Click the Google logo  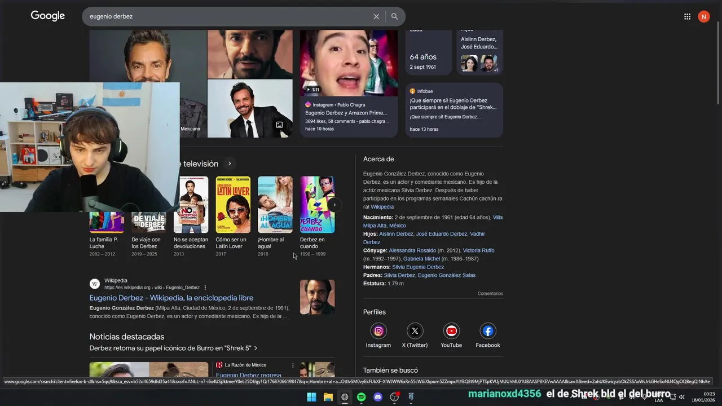[x=48, y=16]
